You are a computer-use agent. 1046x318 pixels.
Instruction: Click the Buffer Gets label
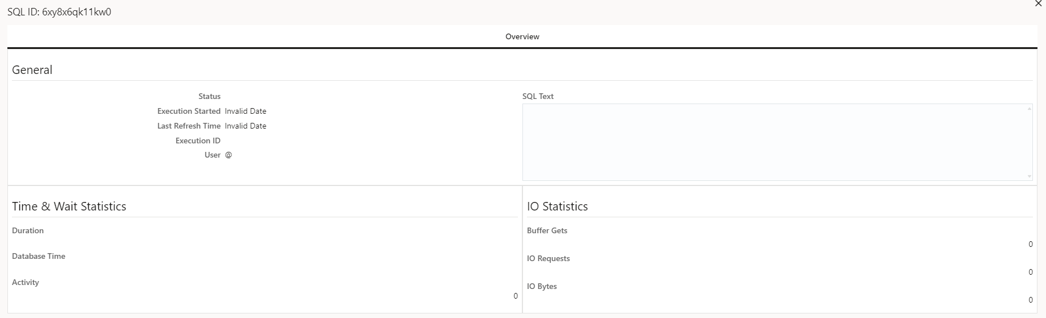coord(547,230)
